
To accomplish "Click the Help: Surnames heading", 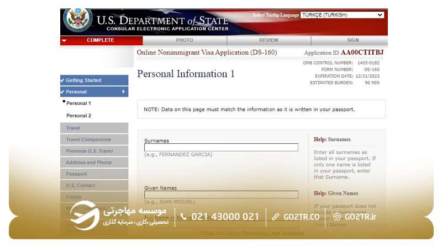I will click(333, 139).
